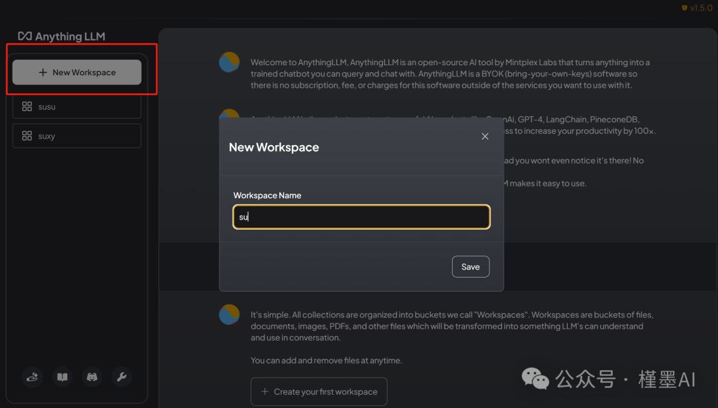
Task: Click the Anything LLM logo
Action: pos(61,36)
